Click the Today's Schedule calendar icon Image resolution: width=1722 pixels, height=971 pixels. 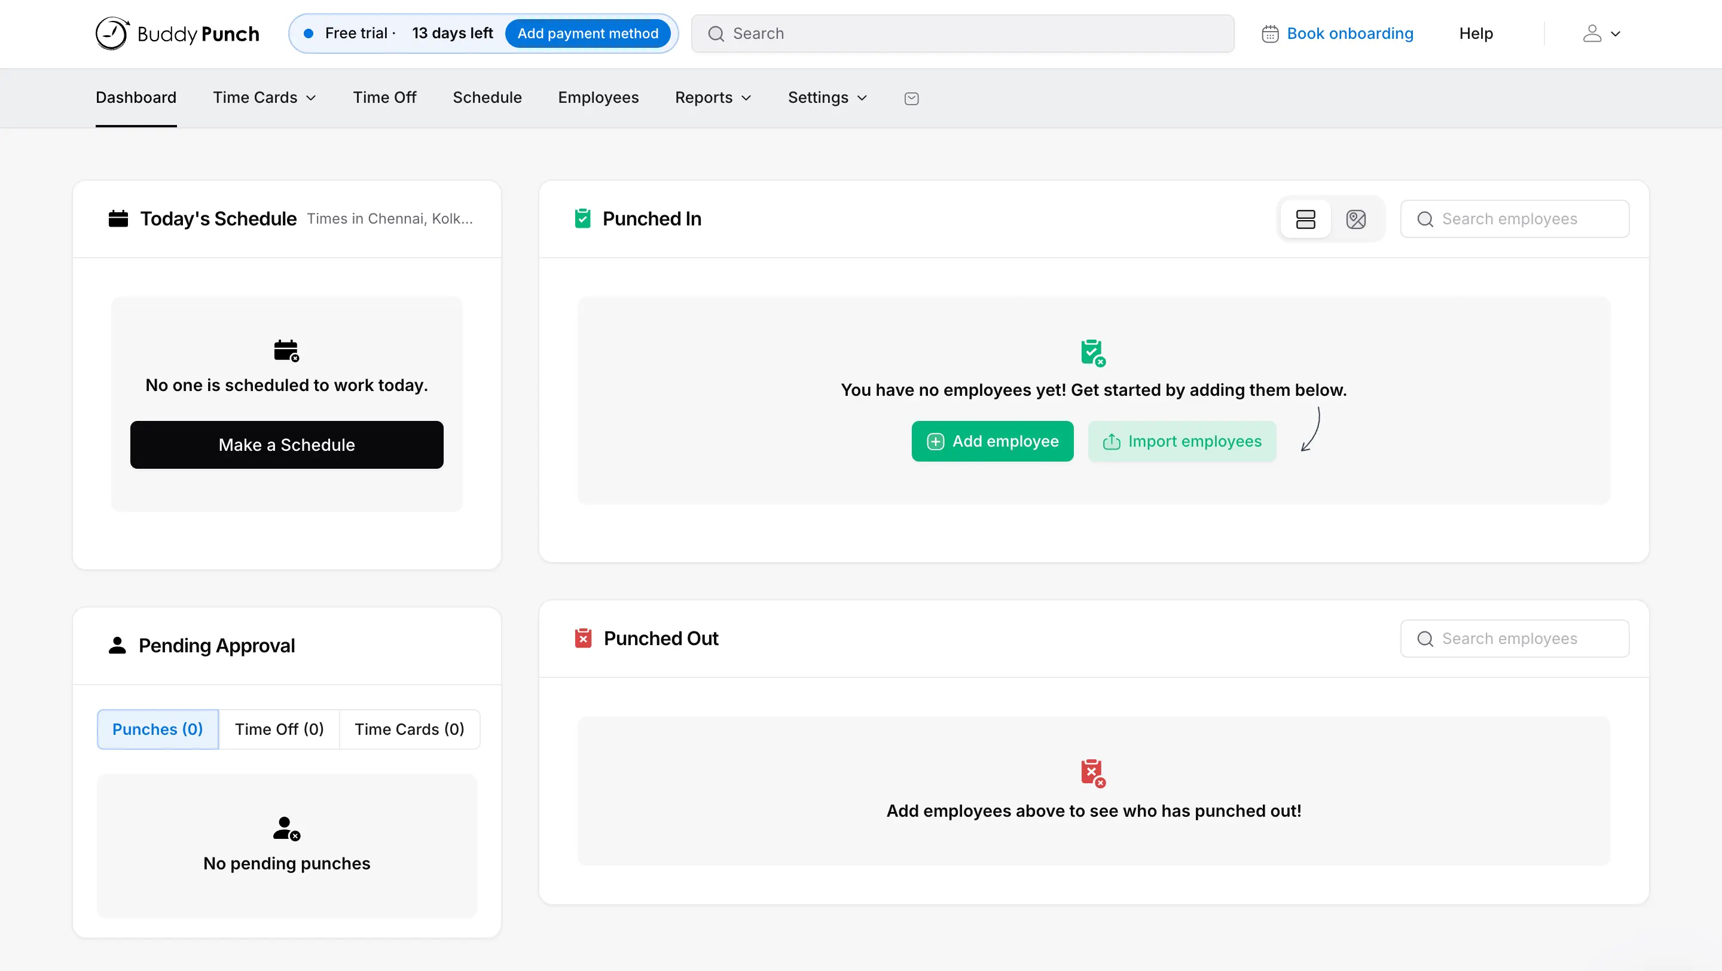[x=118, y=218]
